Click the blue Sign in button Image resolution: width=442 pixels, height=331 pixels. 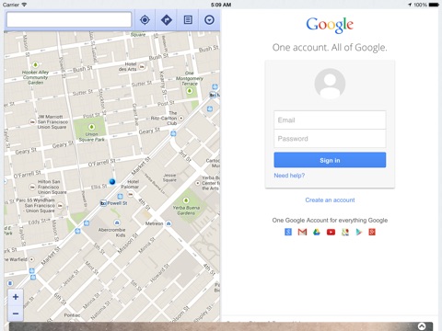tap(330, 160)
